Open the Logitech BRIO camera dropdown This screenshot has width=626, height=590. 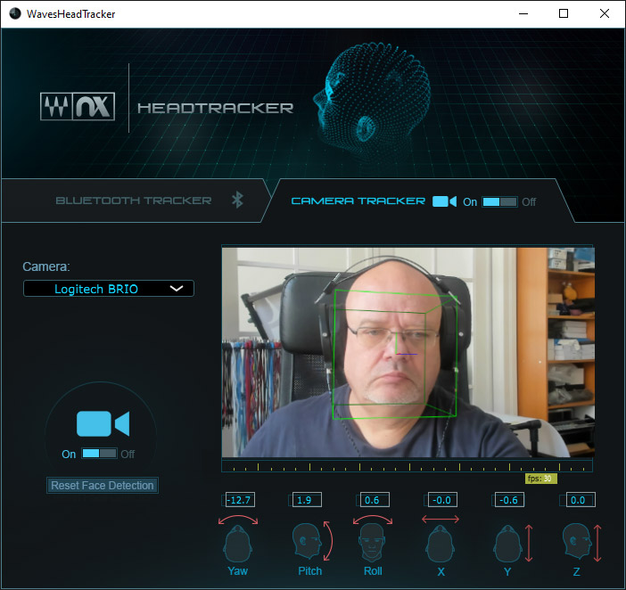[x=108, y=289]
